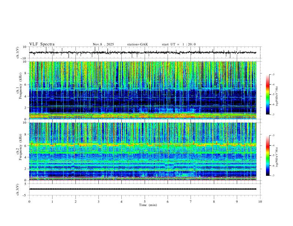Click the 'start UT = 1 :20: 0' label

tap(179, 44)
